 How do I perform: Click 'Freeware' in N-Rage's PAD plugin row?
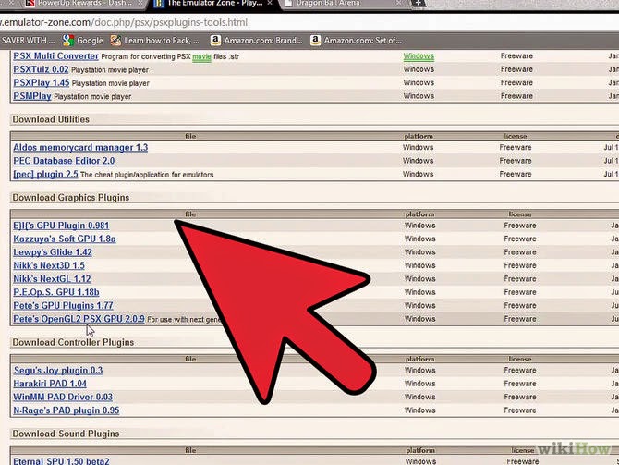(520, 410)
